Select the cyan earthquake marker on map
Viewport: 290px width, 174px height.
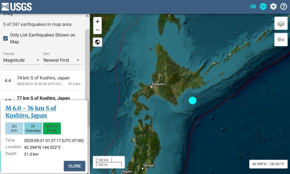coord(193,100)
